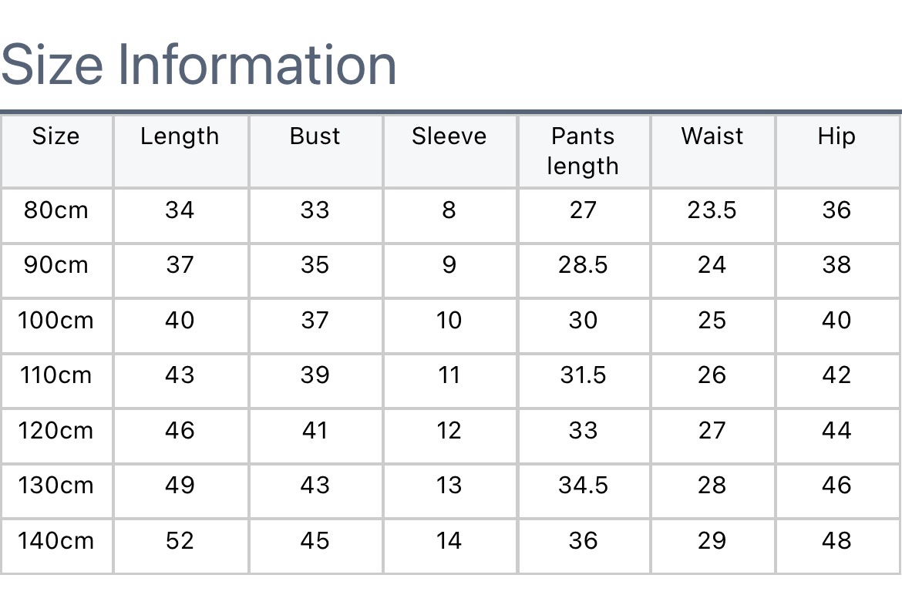
Task: Click the Pants length column header
Action: [583, 151]
